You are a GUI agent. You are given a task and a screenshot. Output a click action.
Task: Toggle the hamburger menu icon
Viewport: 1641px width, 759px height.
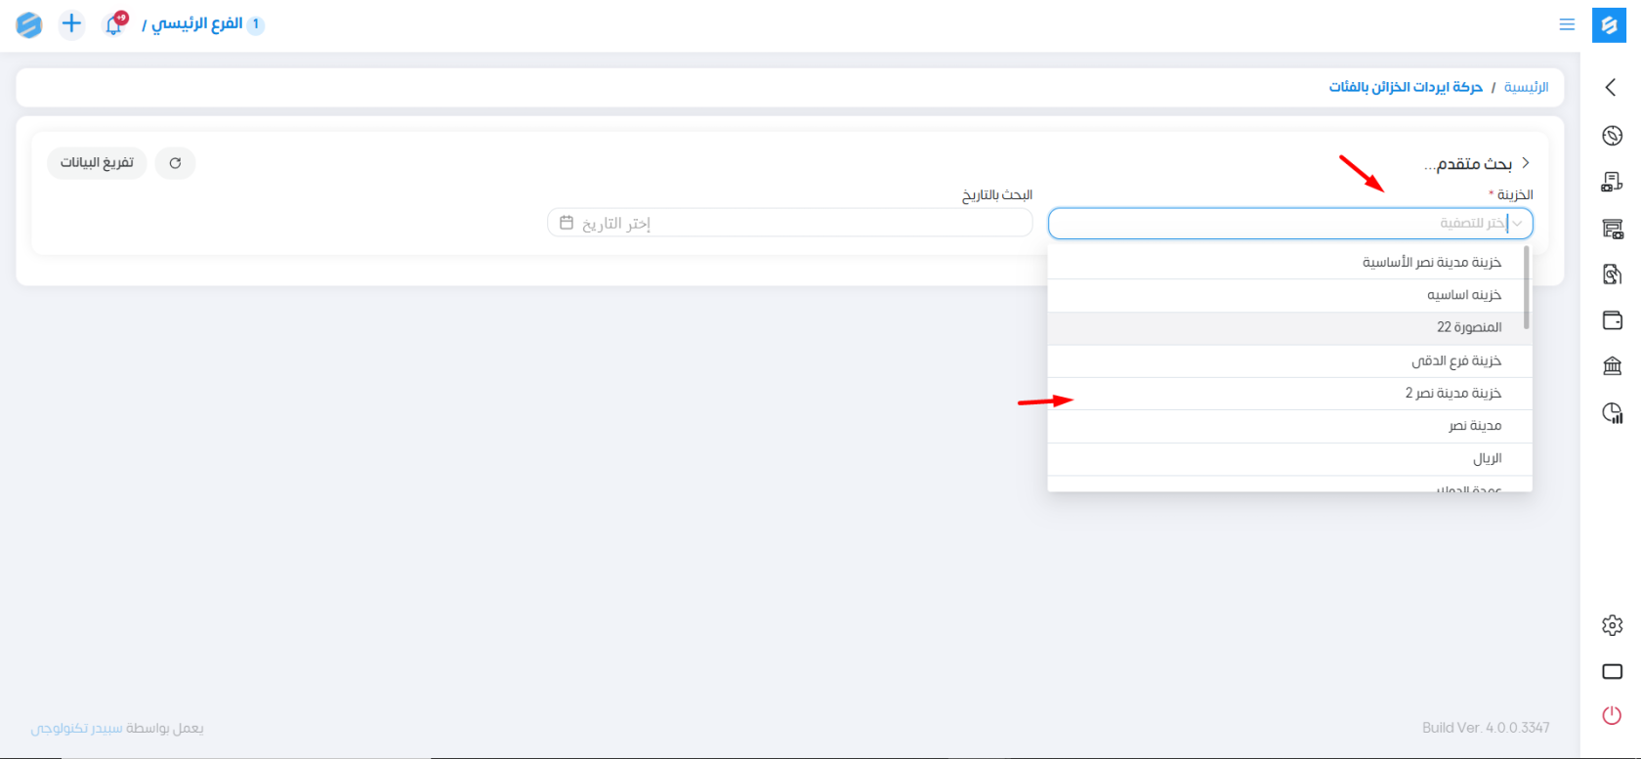[x=1567, y=24]
